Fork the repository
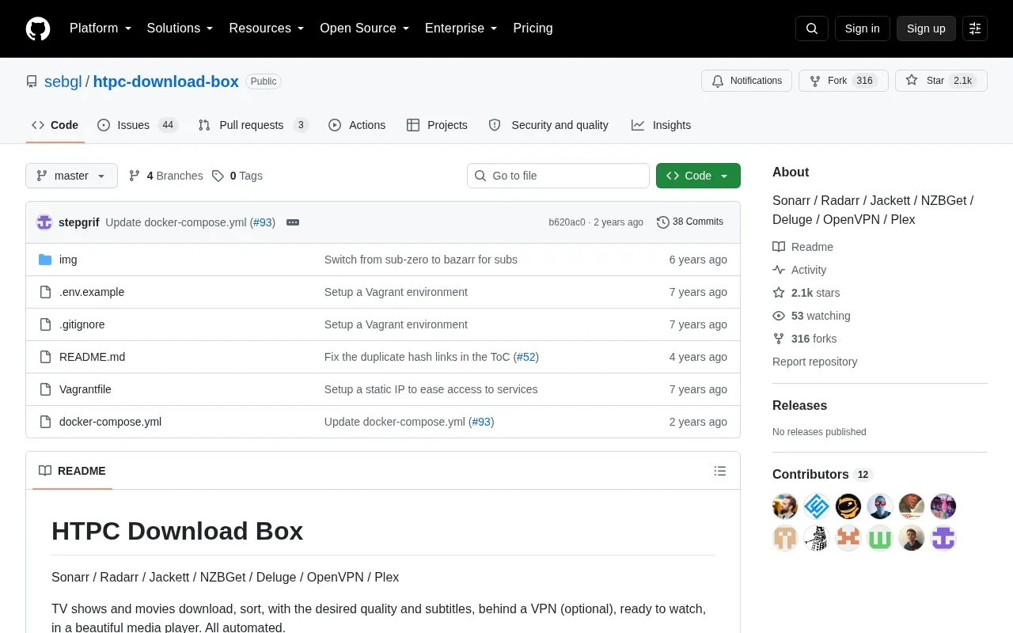1013x633 pixels. (x=843, y=81)
